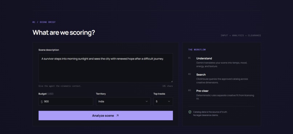This screenshot has height=134, width=293.
Task: Click the dollar sign icon in Budget
Action: coord(42,102)
